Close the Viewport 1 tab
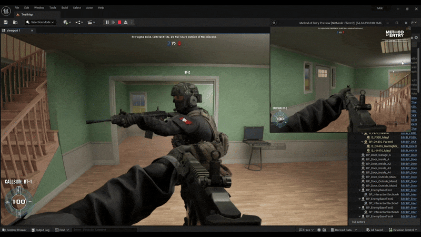Screen dimensions: 421x237 pyautogui.click(x=32, y=31)
